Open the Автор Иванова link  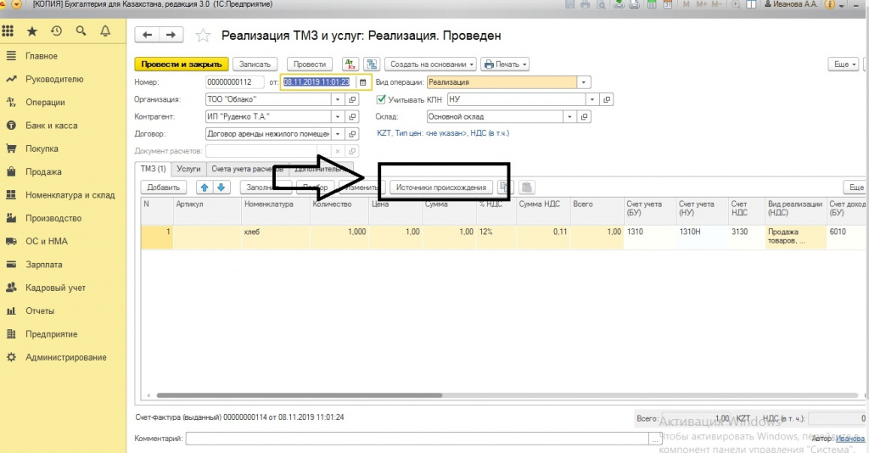point(850,439)
